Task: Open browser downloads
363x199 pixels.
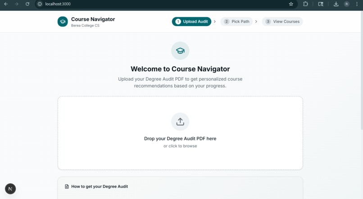Action: pos(336,4)
